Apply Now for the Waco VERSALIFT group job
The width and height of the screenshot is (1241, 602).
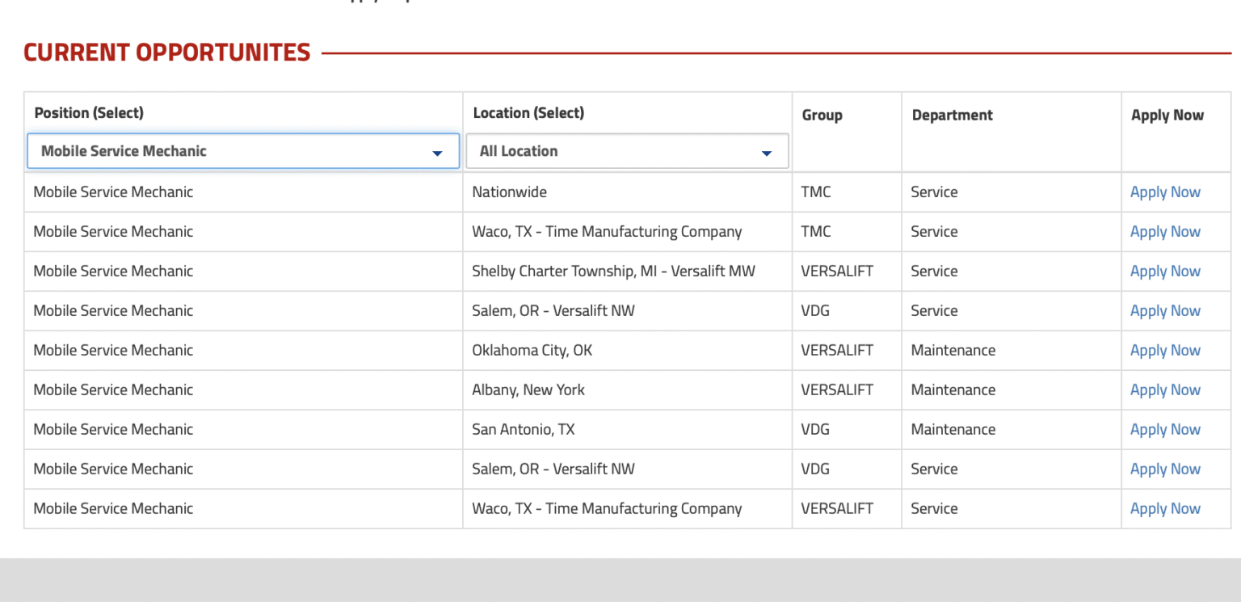coord(1164,509)
